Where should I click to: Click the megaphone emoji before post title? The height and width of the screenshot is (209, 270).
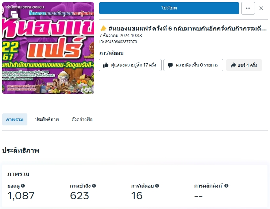click(x=103, y=28)
